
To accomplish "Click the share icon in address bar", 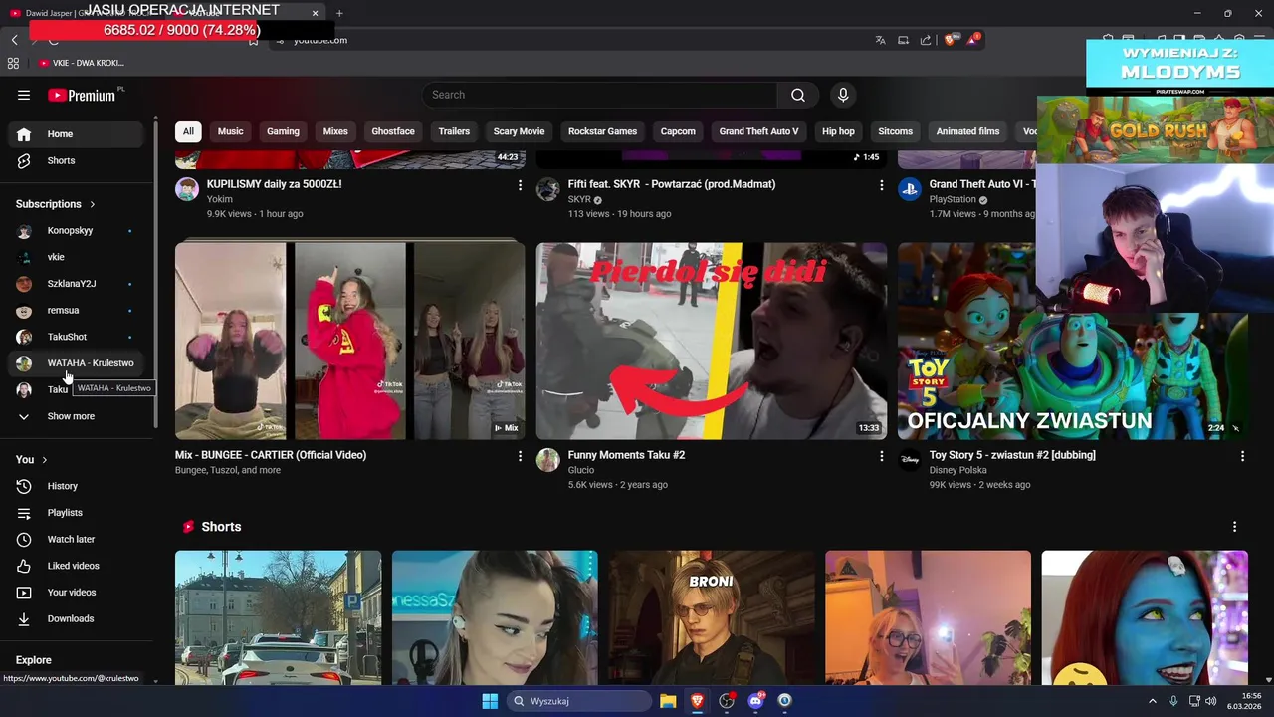I will (x=926, y=40).
